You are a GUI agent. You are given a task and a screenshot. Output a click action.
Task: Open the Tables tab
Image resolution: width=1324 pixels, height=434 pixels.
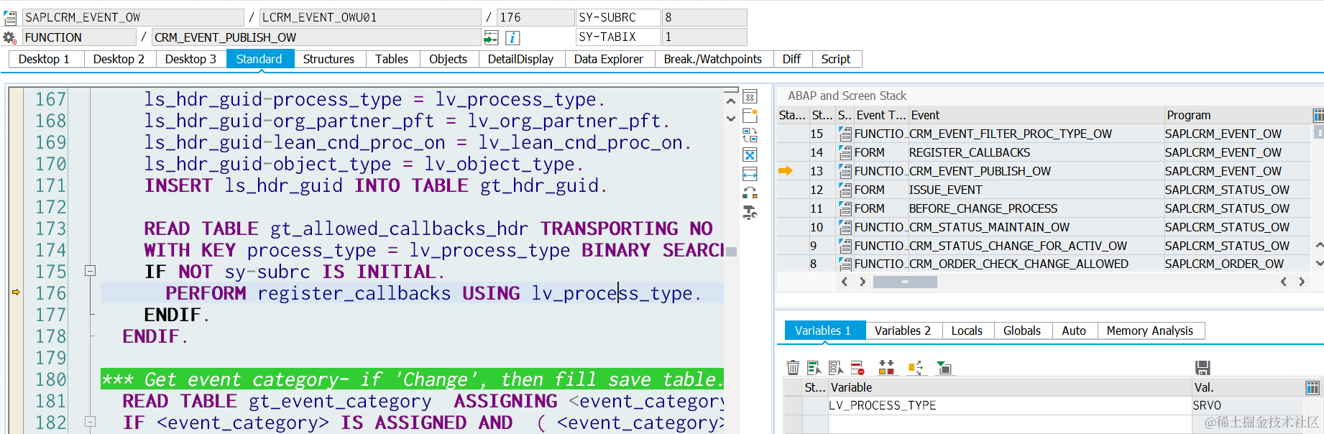coord(392,59)
